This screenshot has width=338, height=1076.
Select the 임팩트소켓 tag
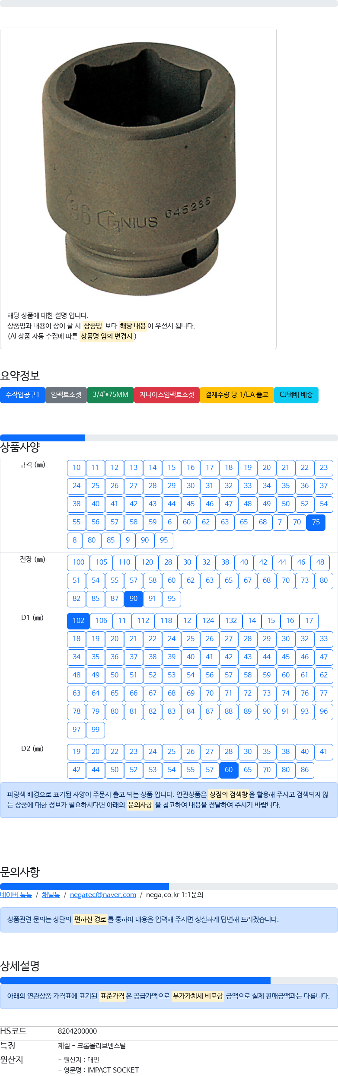point(66,395)
